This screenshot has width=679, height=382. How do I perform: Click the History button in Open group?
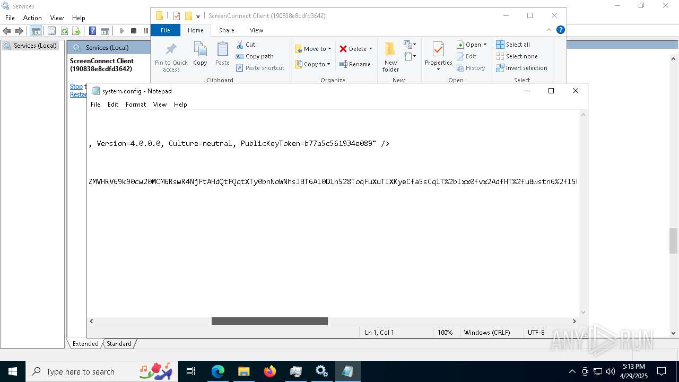pyautogui.click(x=471, y=68)
